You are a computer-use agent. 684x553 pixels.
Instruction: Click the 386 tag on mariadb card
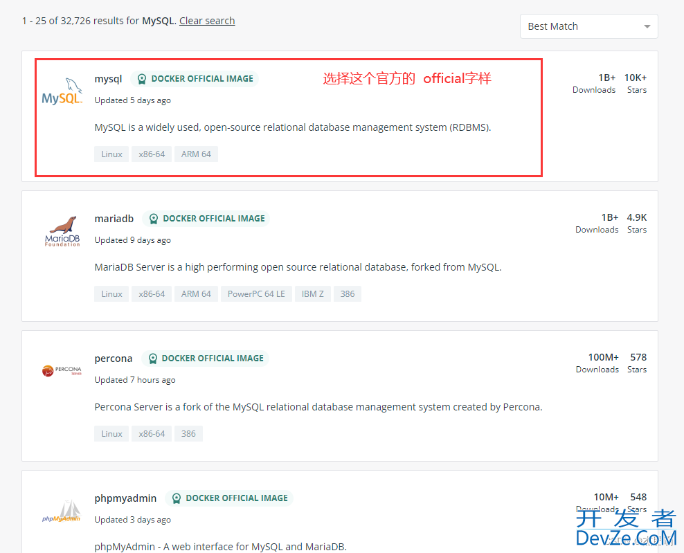click(x=348, y=294)
